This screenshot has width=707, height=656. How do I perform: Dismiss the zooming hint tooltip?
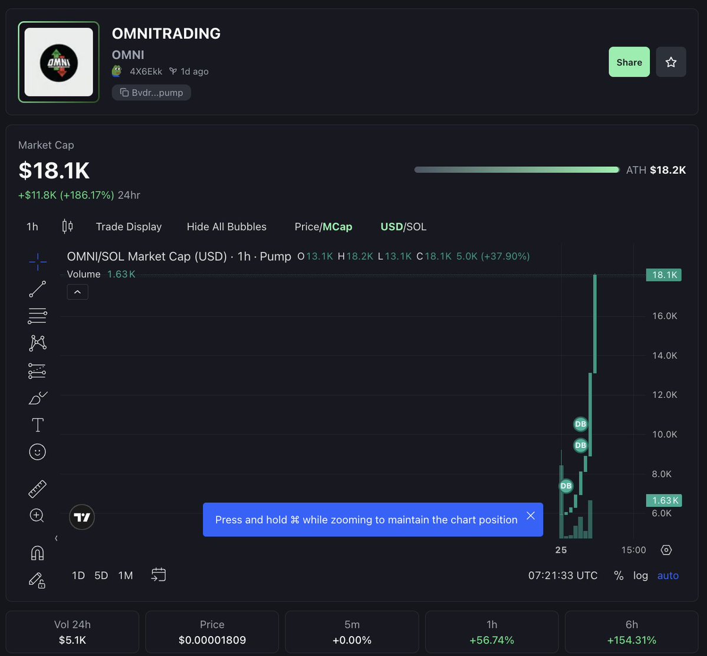point(531,515)
